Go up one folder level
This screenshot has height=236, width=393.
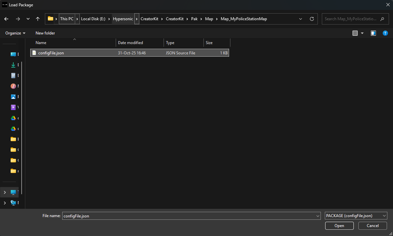click(38, 19)
